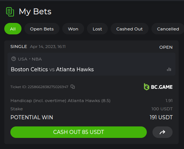Copy the Ticket ID using copy icon
Screen dimensions: 184x149
coord(73,87)
